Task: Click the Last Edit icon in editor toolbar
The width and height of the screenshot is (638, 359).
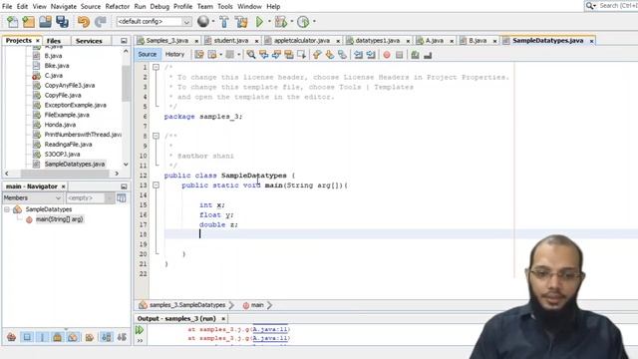Action: 198,55
